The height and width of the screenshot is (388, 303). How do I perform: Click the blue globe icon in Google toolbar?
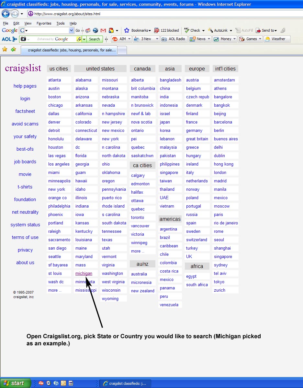coord(95,30)
